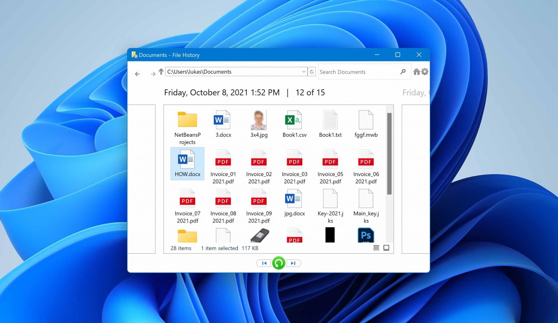Select the HOW.docx file

pyautogui.click(x=188, y=163)
